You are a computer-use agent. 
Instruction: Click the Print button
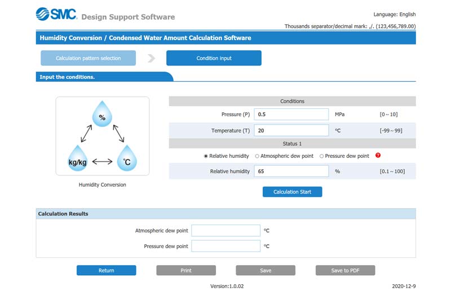(186, 271)
